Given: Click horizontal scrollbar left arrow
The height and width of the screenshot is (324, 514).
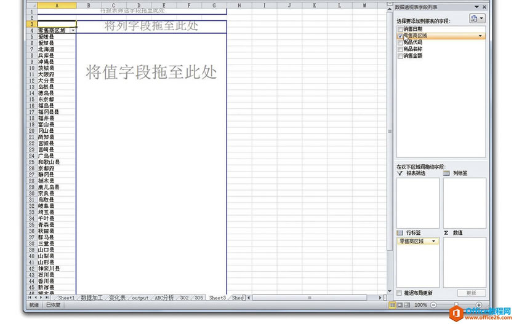Looking at the screenshot, I should pos(249,298).
